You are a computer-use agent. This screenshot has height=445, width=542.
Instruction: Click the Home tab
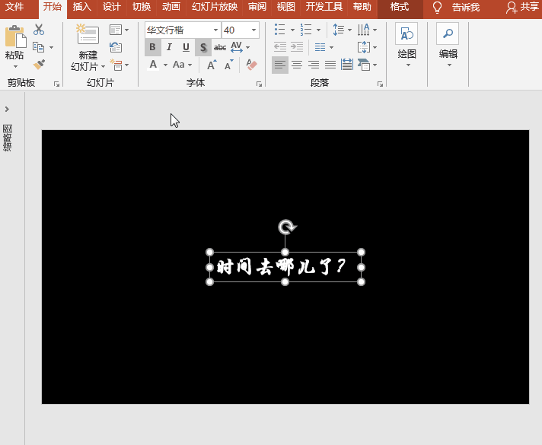point(53,7)
